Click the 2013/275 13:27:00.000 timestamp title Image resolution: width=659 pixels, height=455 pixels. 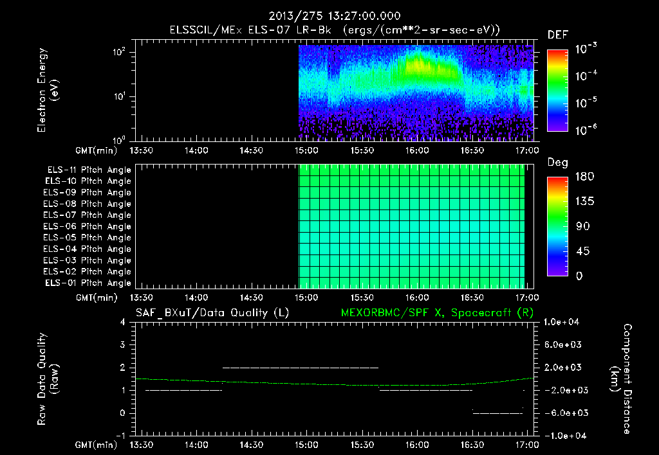click(x=335, y=16)
